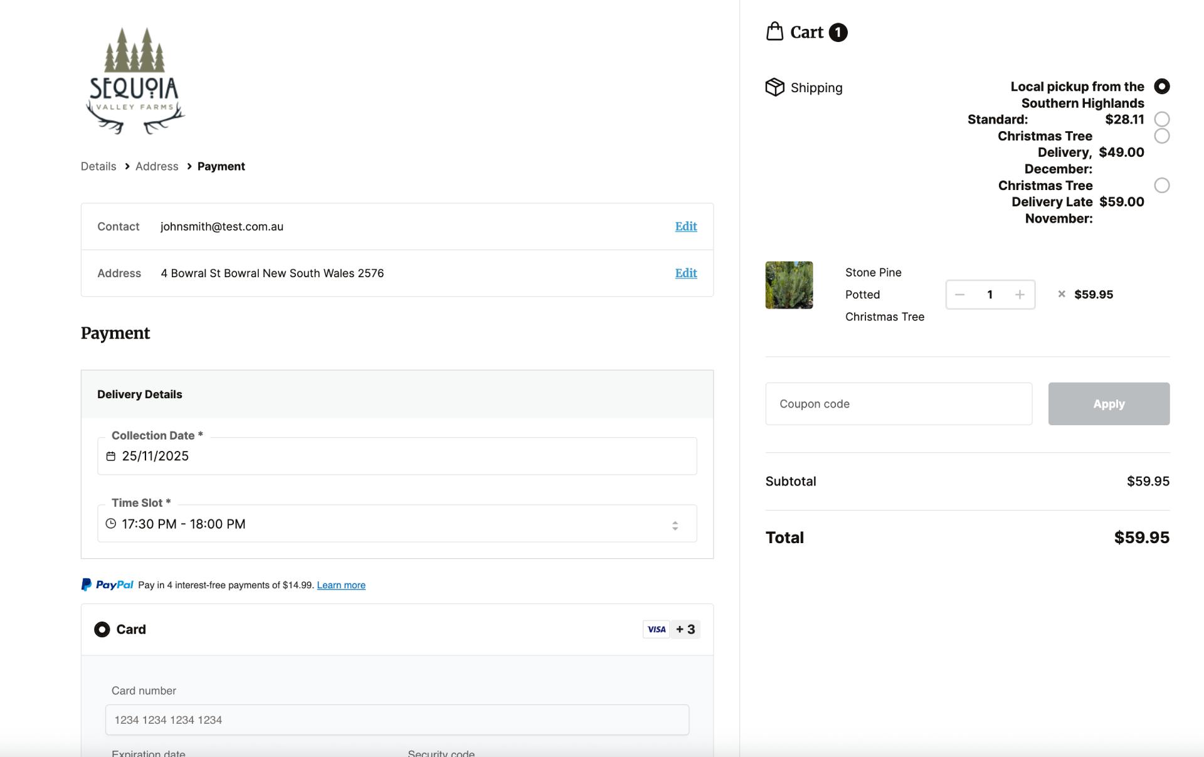Image resolution: width=1204 pixels, height=757 pixels.
Task: Expand the +3 more card types badge
Action: (x=685, y=629)
